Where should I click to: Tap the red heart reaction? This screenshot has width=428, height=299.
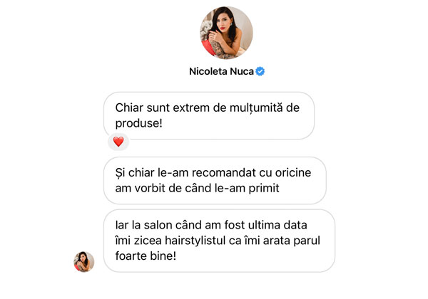[x=118, y=142]
